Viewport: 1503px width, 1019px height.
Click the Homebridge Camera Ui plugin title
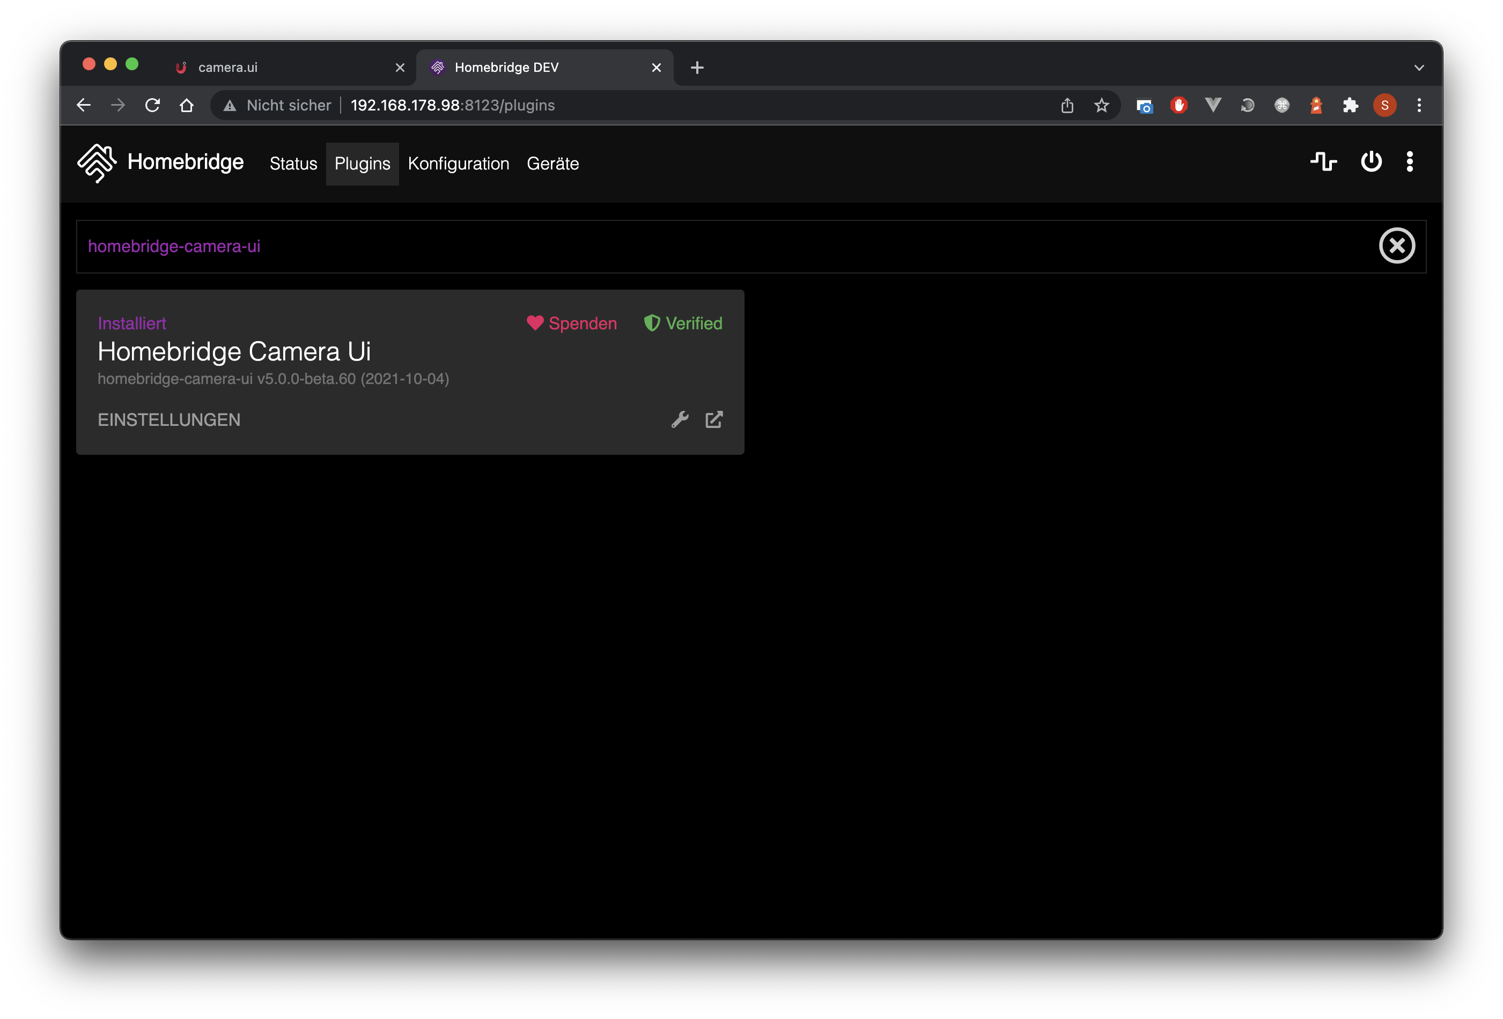point(234,351)
